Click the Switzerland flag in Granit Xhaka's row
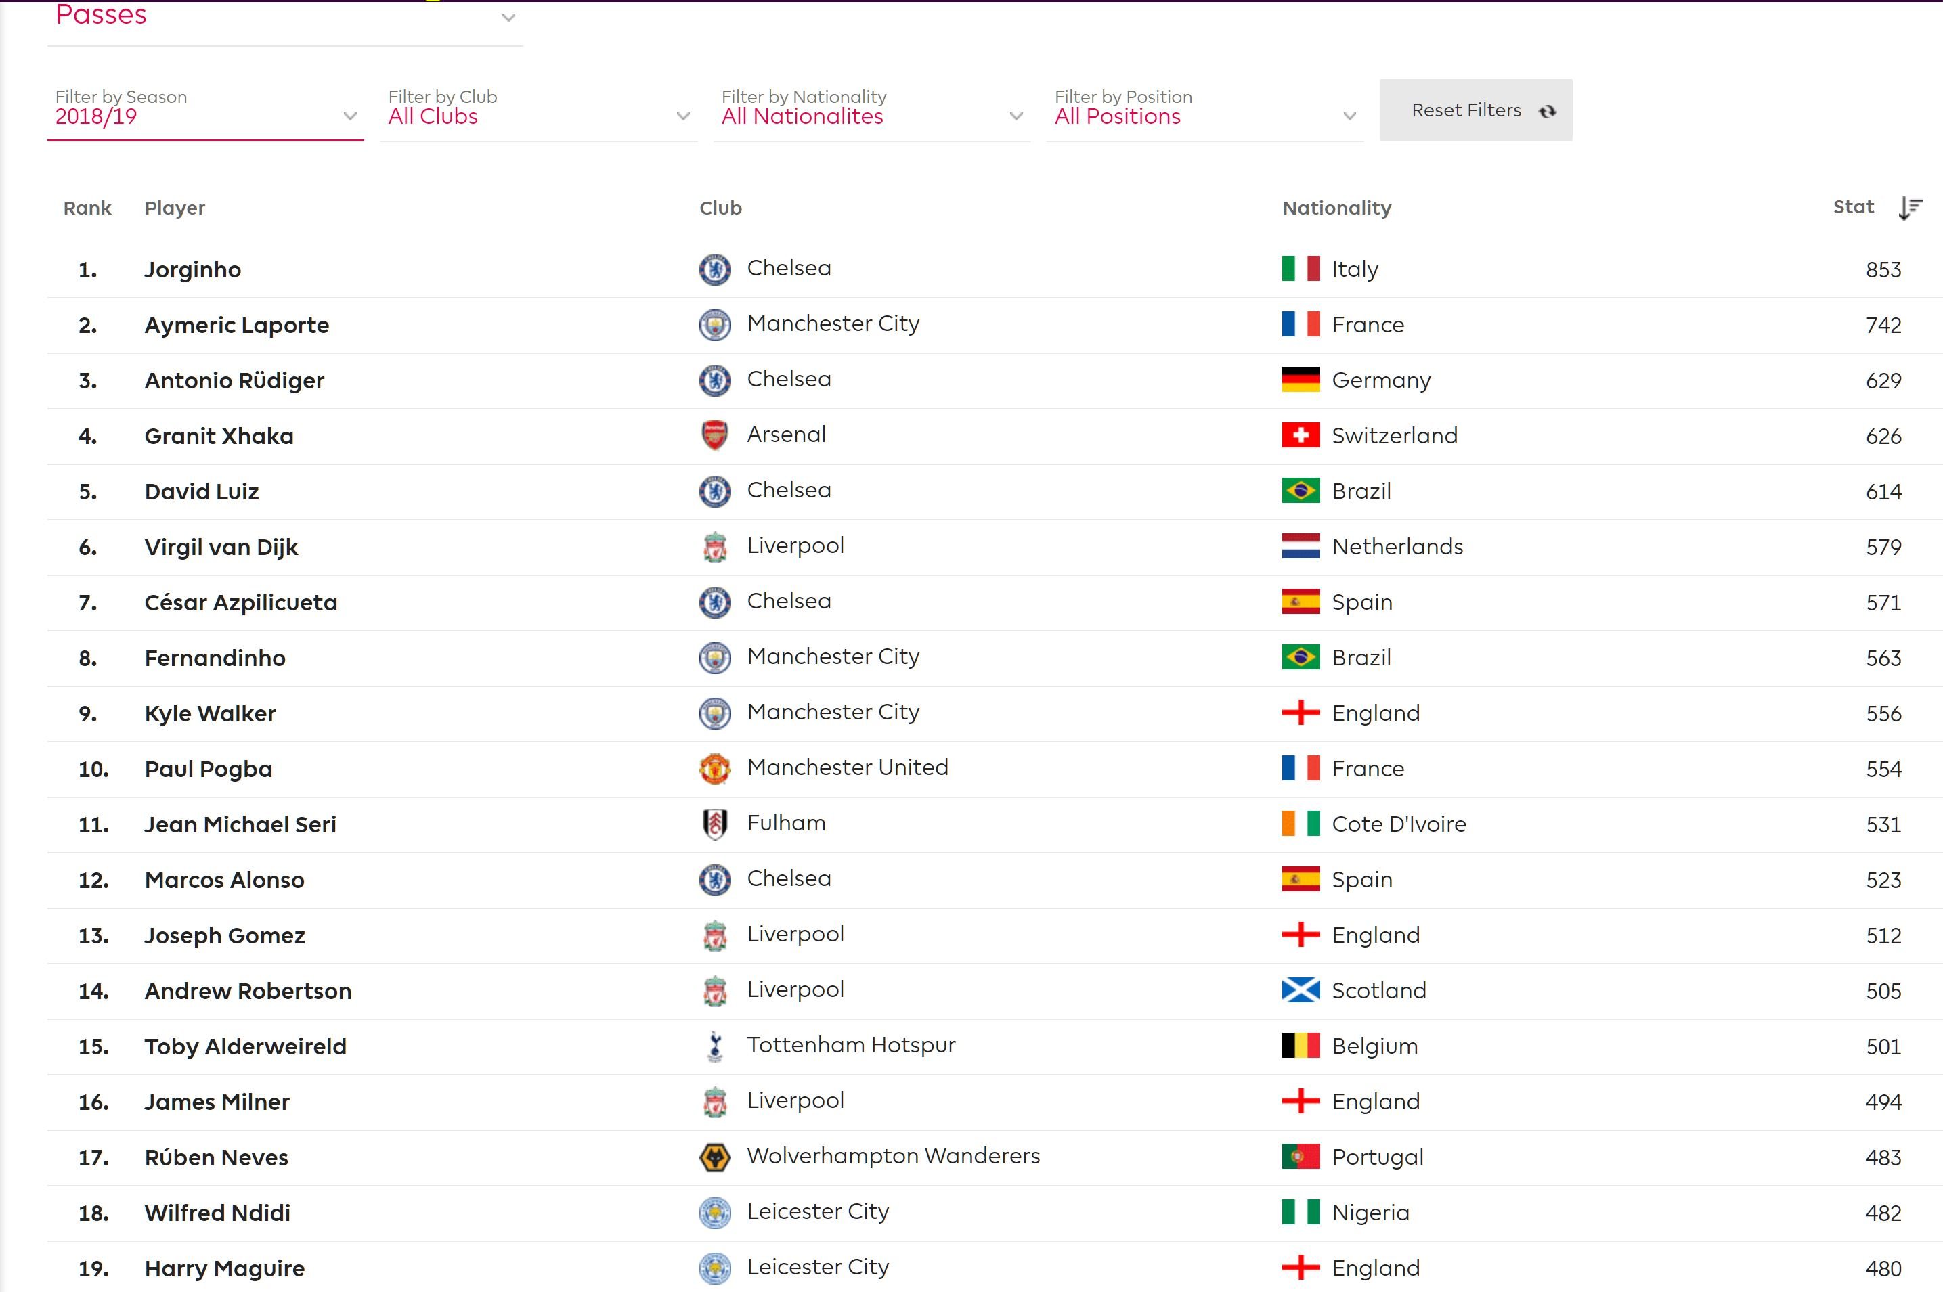The height and width of the screenshot is (1292, 1943). [x=1301, y=435]
